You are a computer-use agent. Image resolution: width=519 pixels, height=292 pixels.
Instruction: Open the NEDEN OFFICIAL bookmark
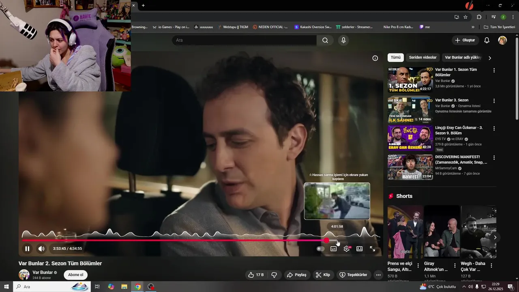270,27
